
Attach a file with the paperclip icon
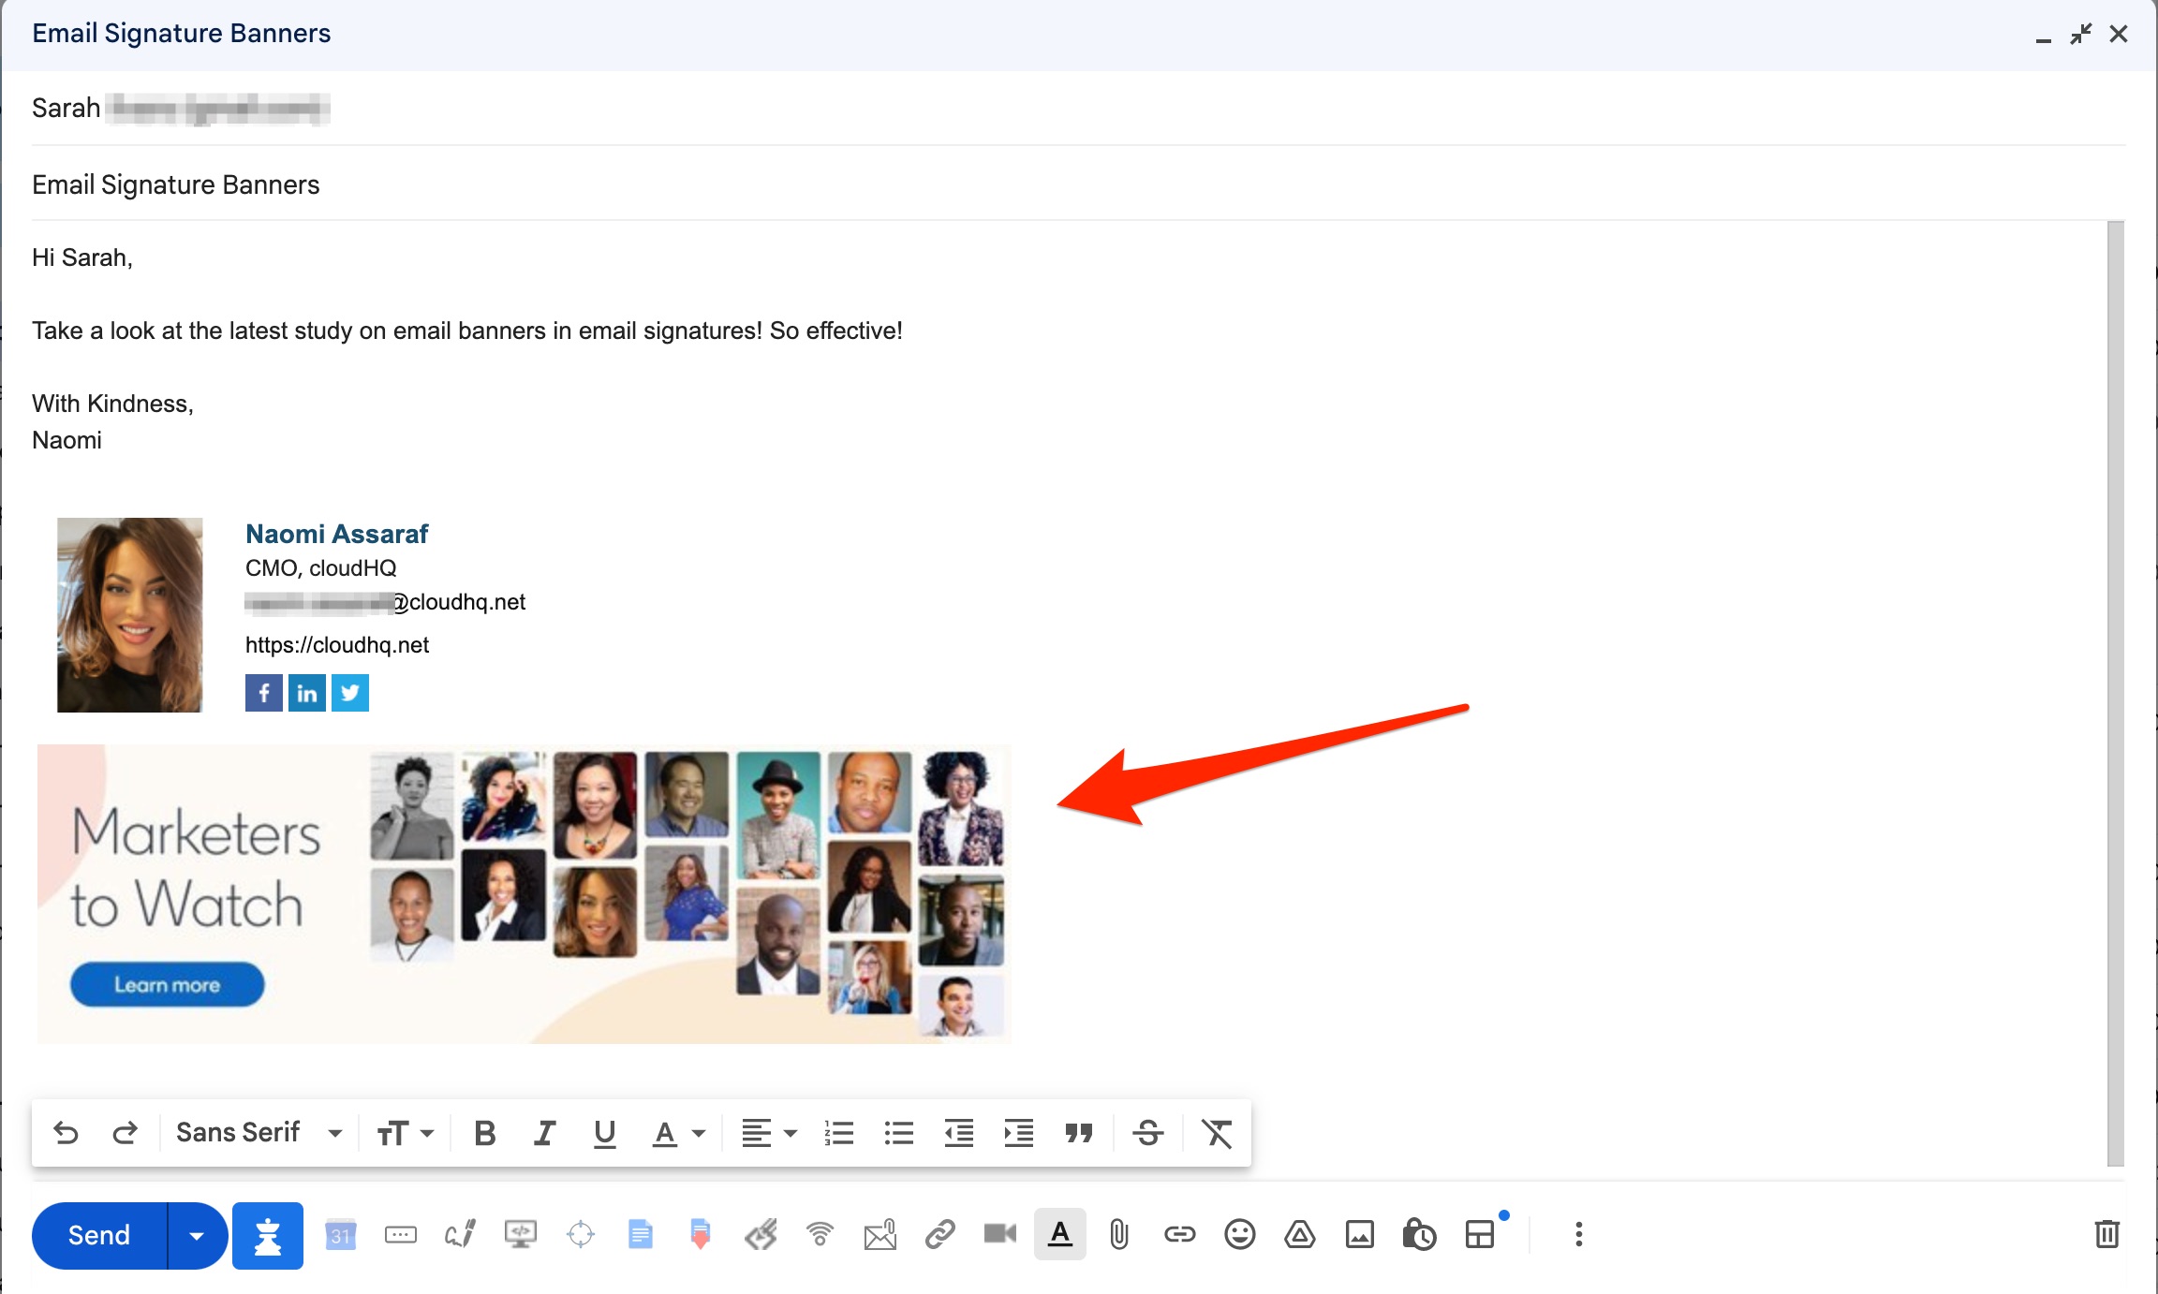coord(1119,1234)
